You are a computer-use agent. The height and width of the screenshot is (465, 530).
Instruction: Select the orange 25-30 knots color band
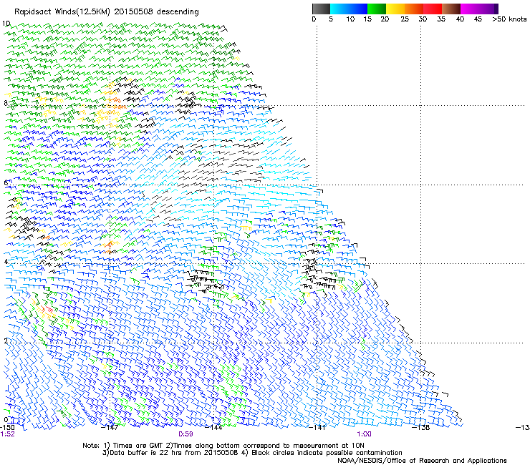click(414, 9)
